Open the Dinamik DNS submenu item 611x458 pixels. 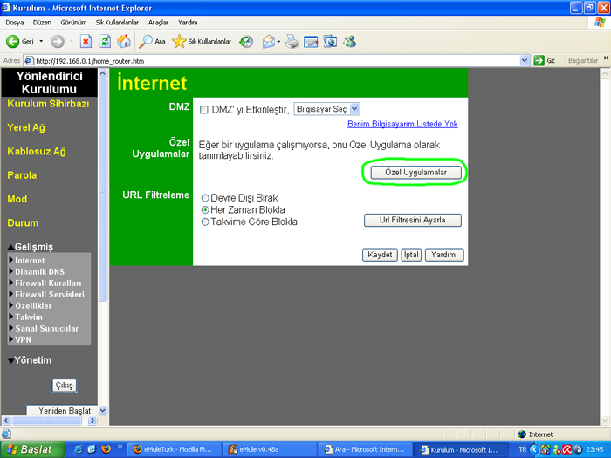click(x=39, y=272)
